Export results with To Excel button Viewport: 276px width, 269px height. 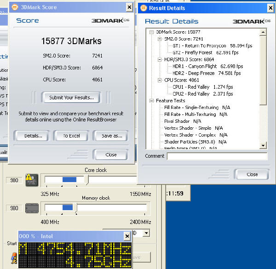click(x=71, y=136)
